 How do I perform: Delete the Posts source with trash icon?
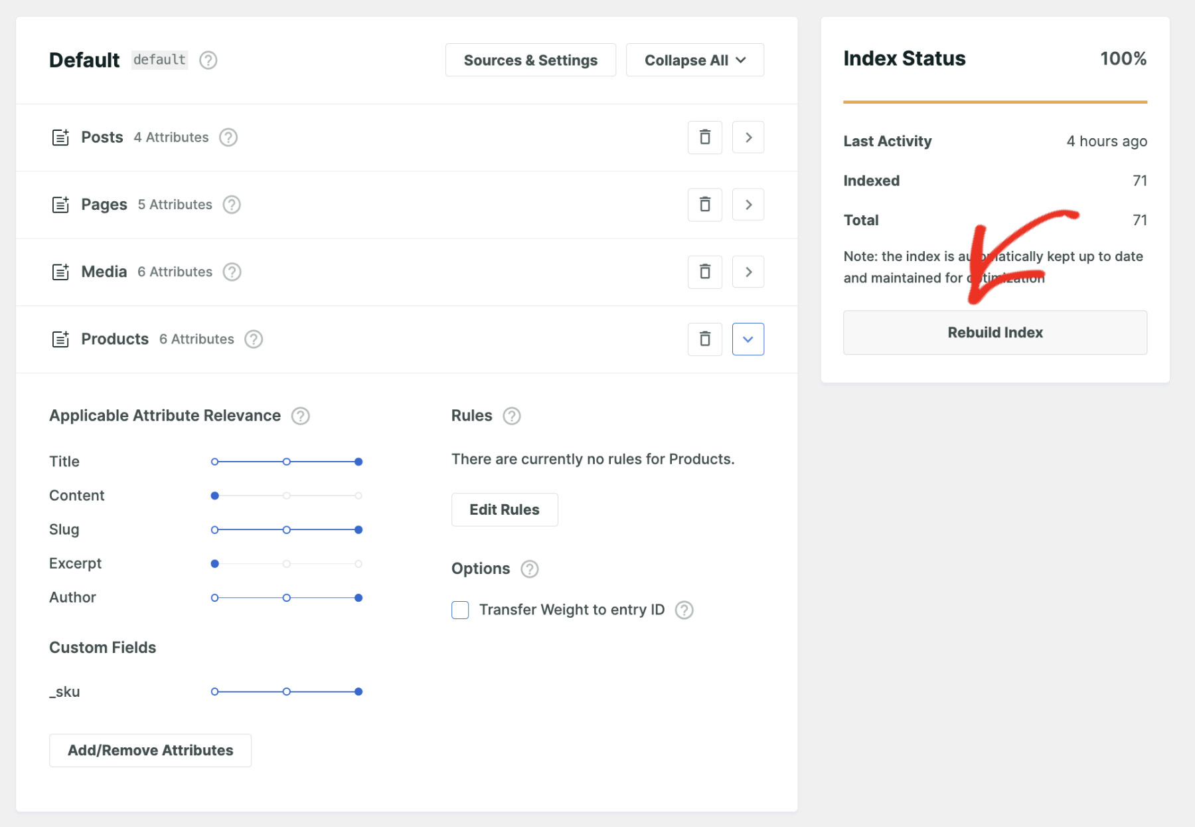tap(705, 138)
